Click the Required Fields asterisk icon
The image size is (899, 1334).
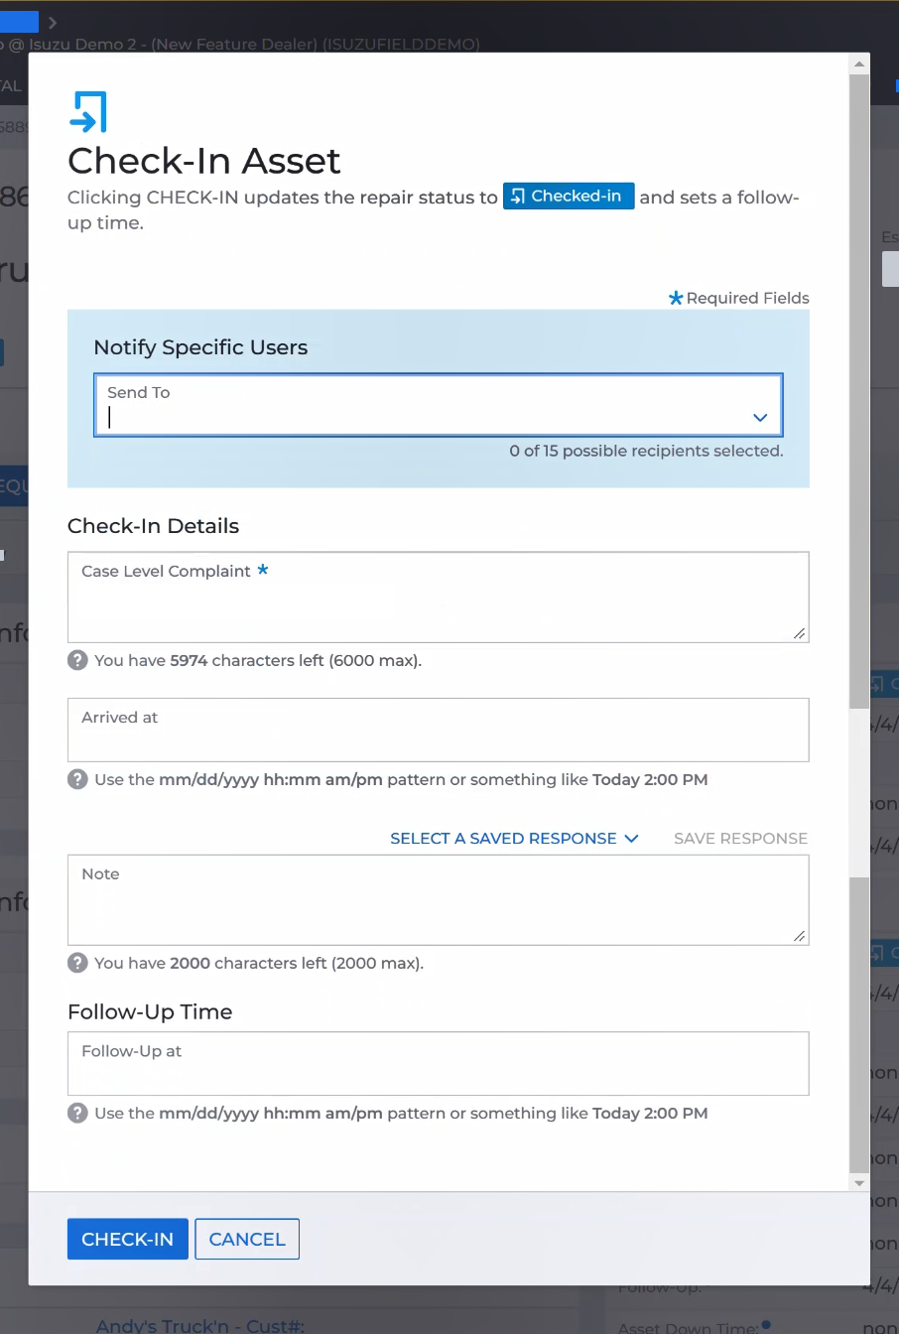pos(676,298)
